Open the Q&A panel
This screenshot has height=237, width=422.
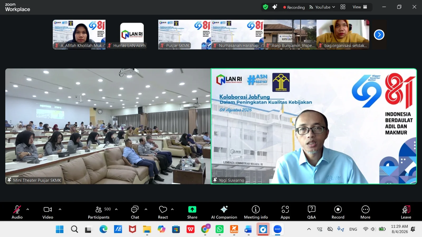tap(311, 212)
